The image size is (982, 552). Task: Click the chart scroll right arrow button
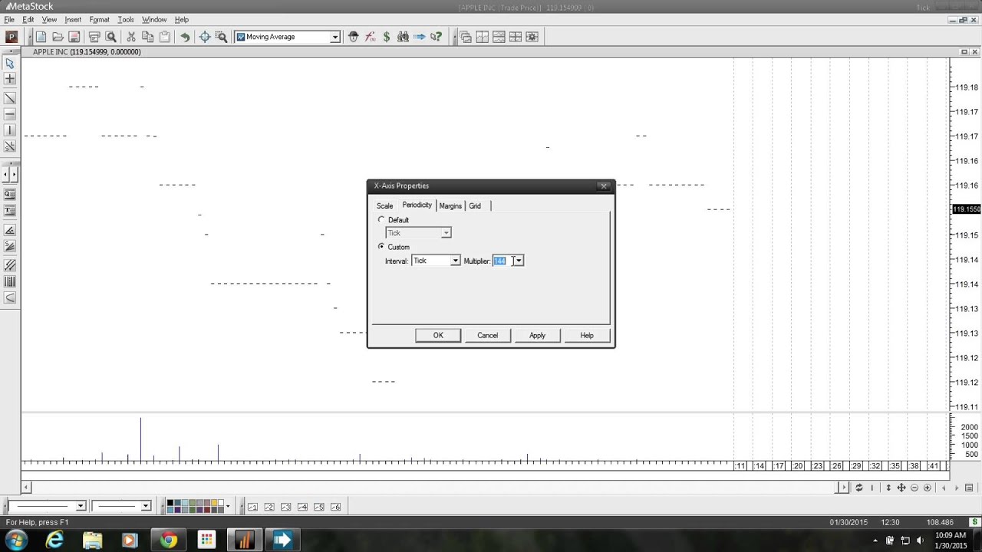843,488
